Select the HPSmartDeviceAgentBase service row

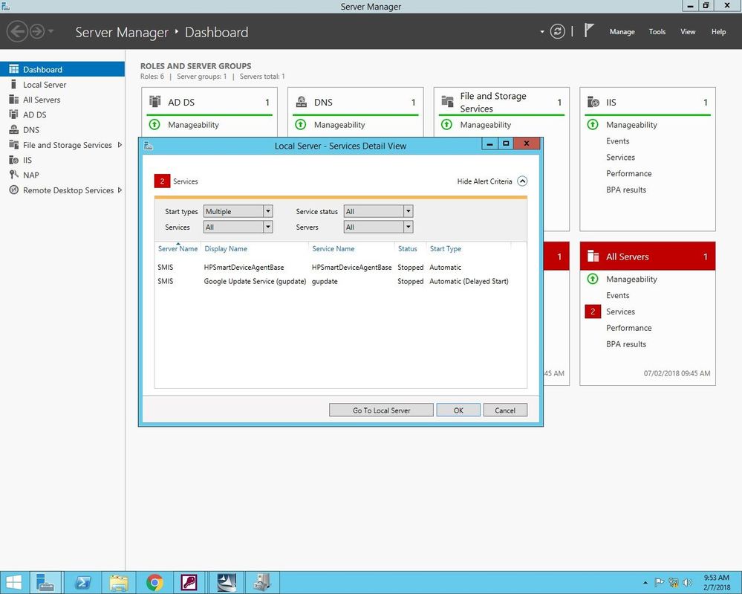(x=340, y=267)
